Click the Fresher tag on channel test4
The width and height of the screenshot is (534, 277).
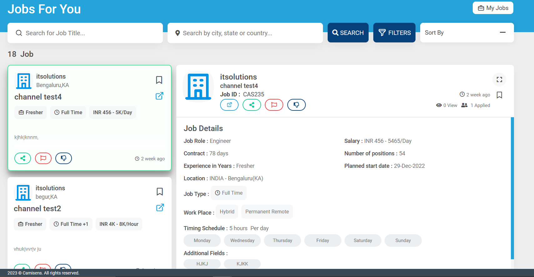31,113
